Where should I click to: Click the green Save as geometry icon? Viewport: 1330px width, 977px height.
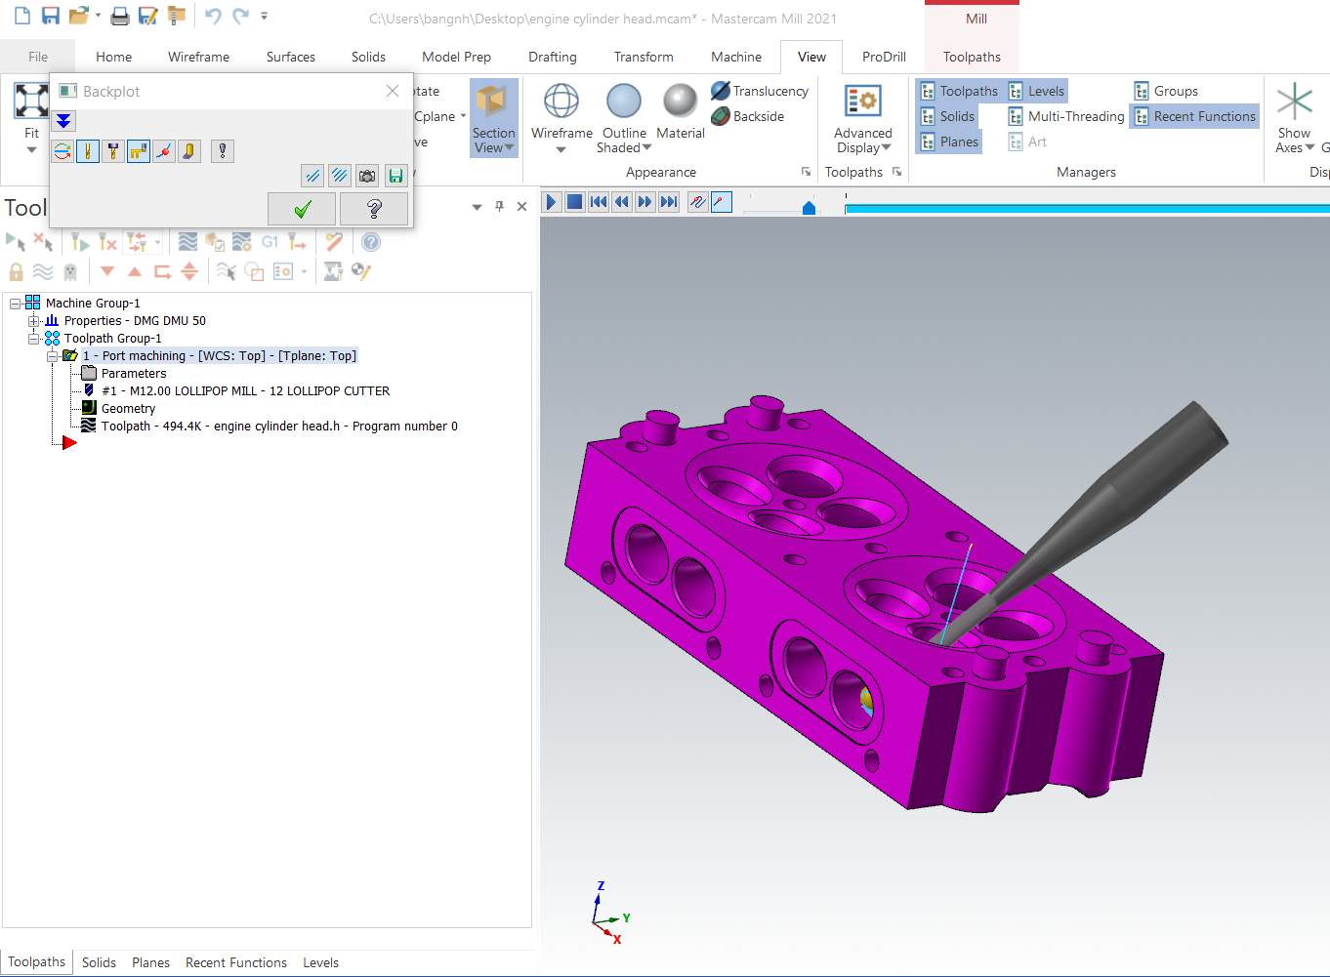(395, 176)
